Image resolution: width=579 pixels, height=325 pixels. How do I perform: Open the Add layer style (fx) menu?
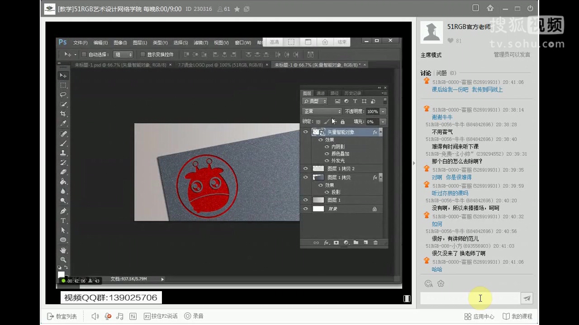(x=326, y=242)
